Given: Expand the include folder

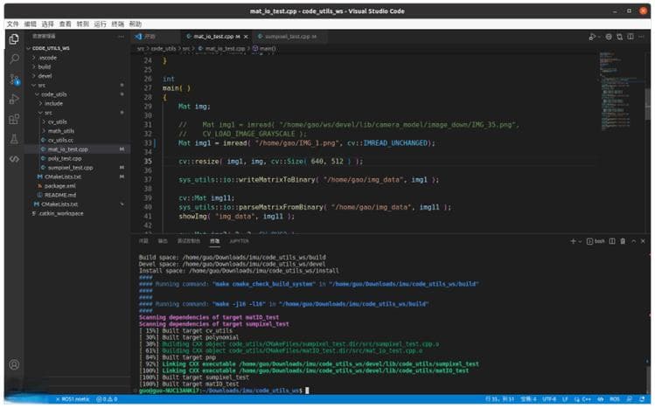Looking at the screenshot, I should pos(77,103).
